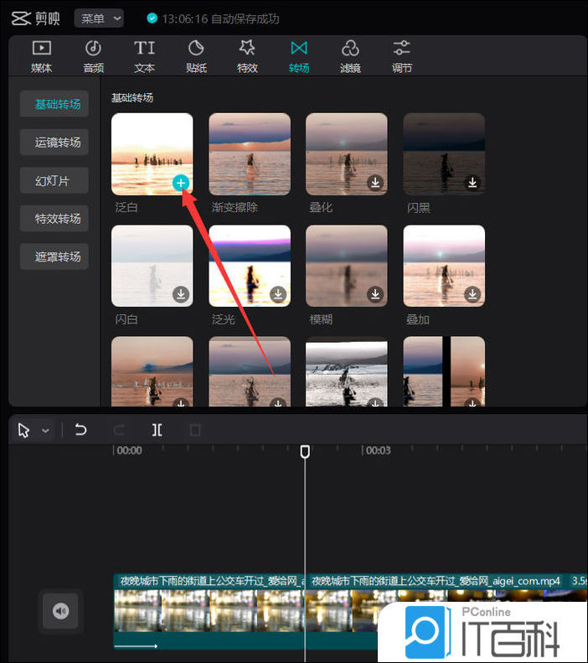Open the 滤镜 filters tab
The image size is (588, 663).
[350, 56]
